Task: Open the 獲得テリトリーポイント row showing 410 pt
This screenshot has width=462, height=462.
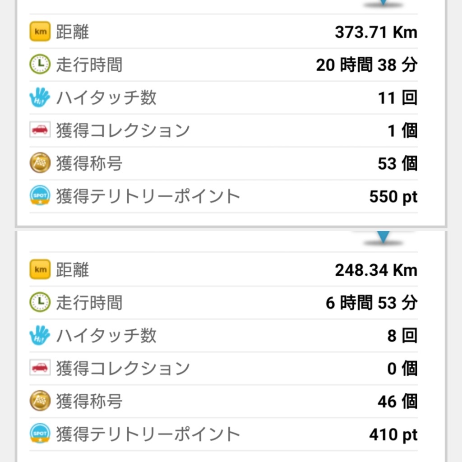Action: pos(224,434)
